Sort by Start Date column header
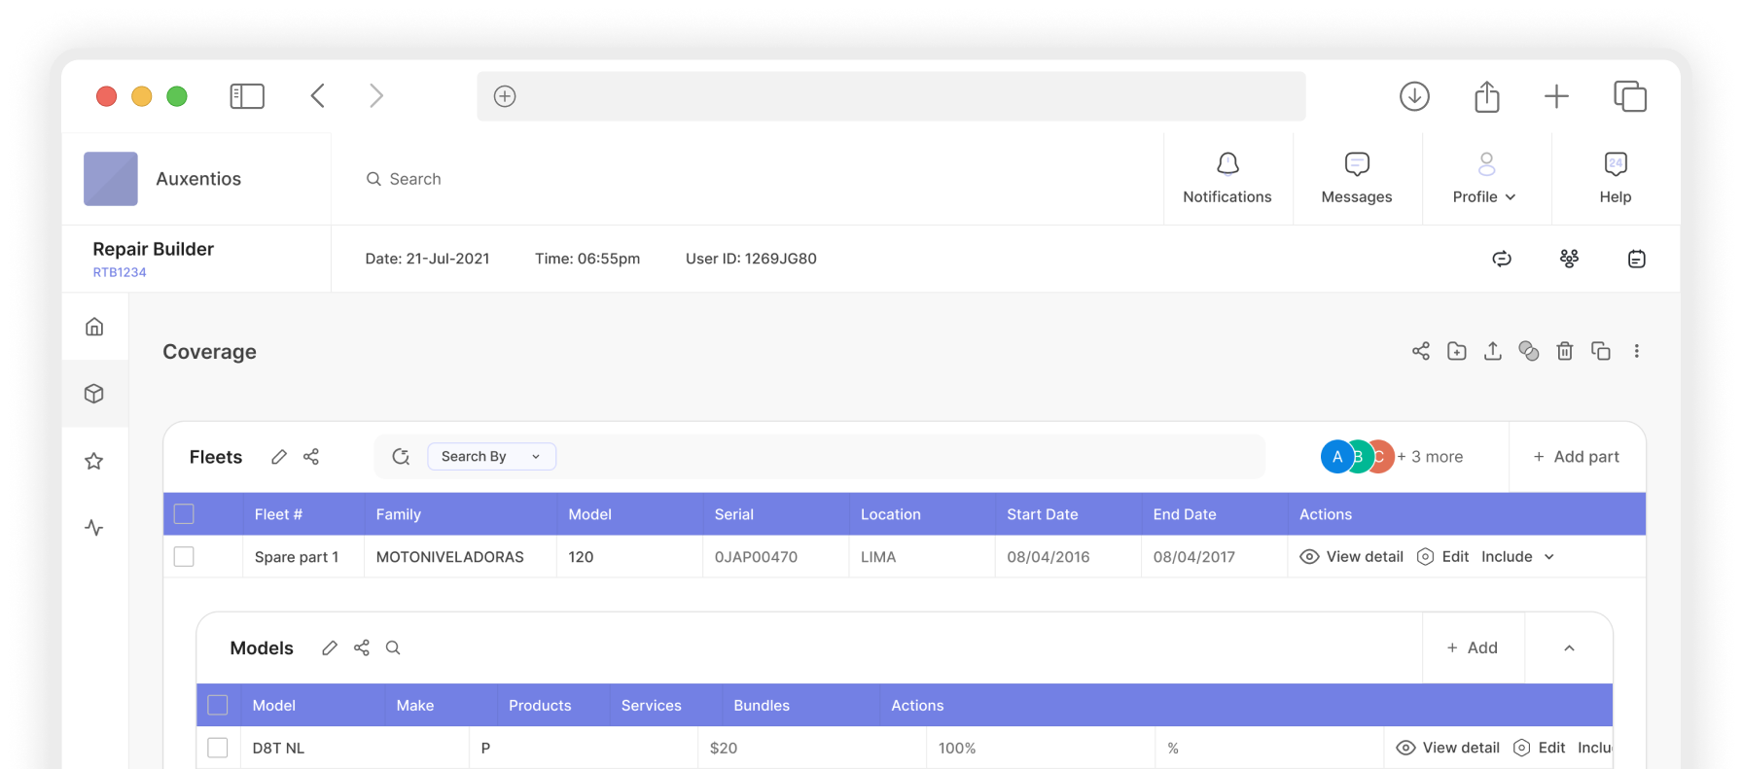Viewport: 1742px width, 769px height. pyautogui.click(x=1043, y=514)
